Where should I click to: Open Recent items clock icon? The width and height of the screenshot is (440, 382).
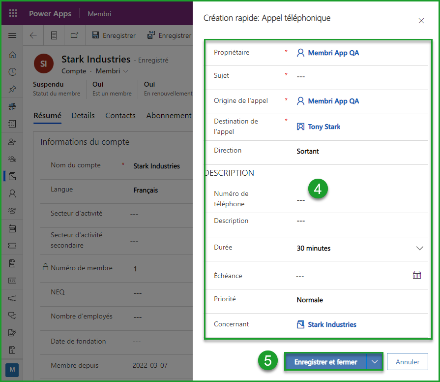(13, 72)
